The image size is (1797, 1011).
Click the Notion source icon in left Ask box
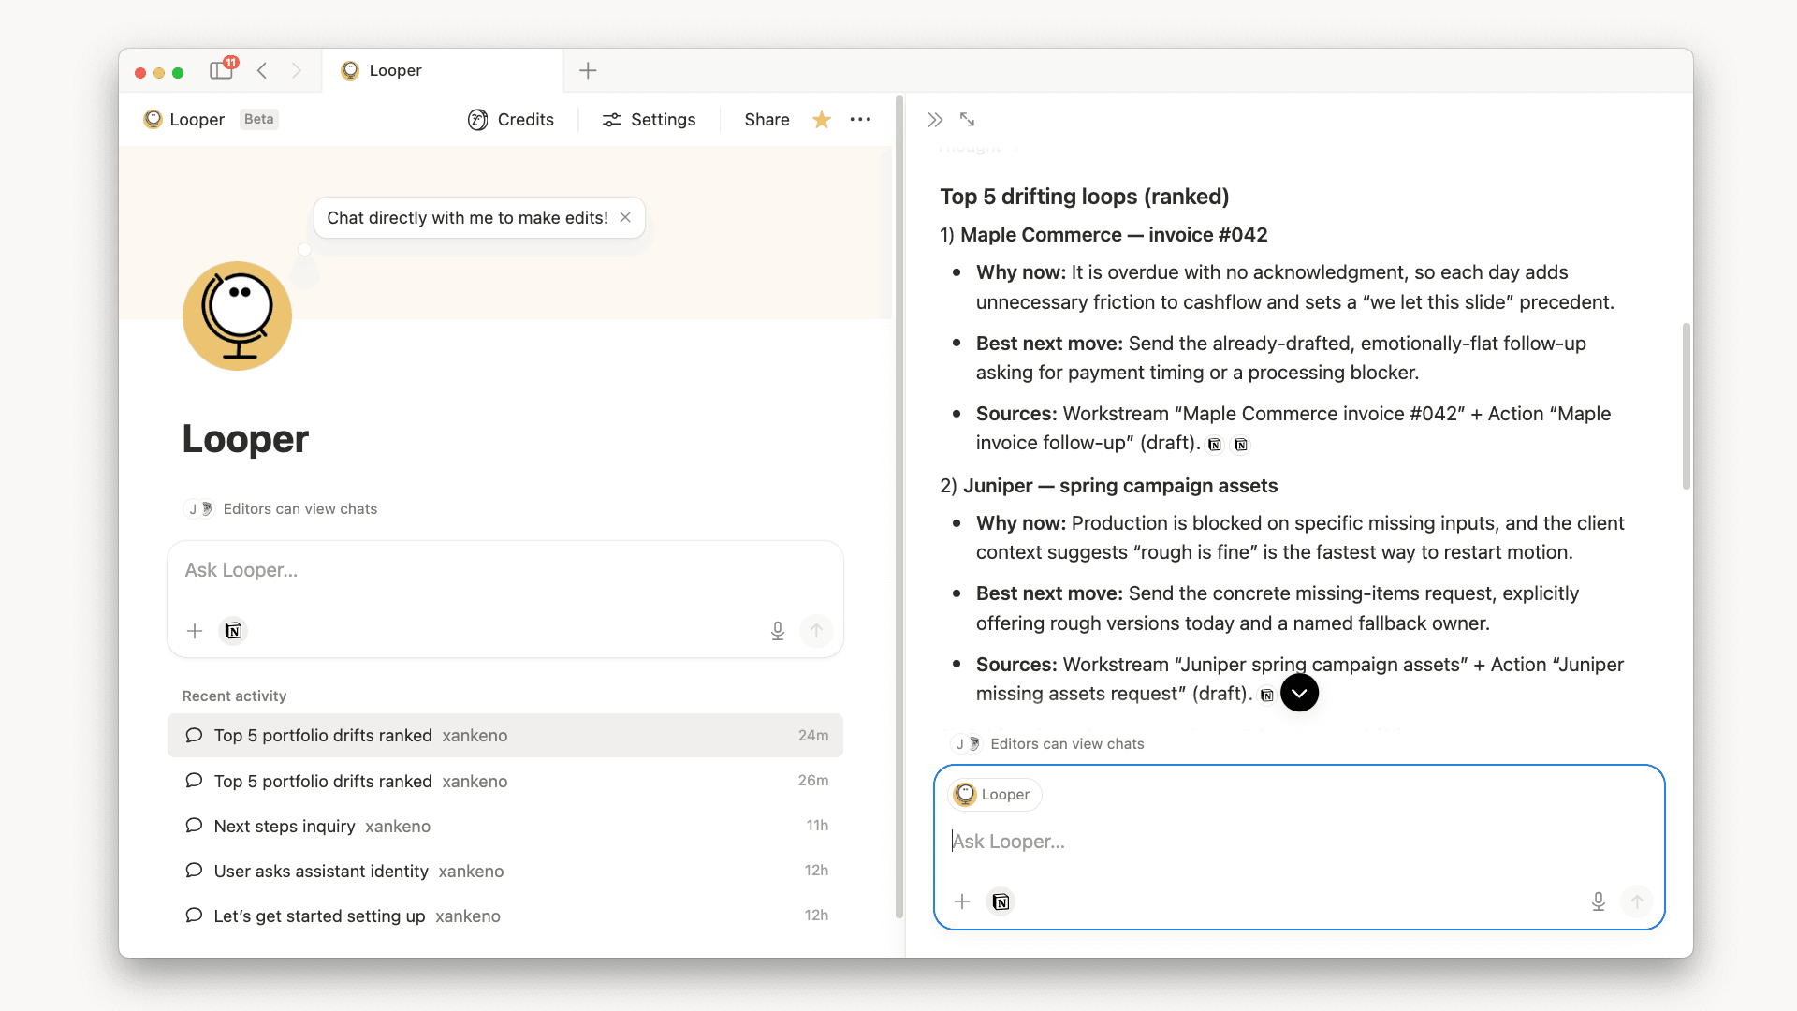coord(233,631)
